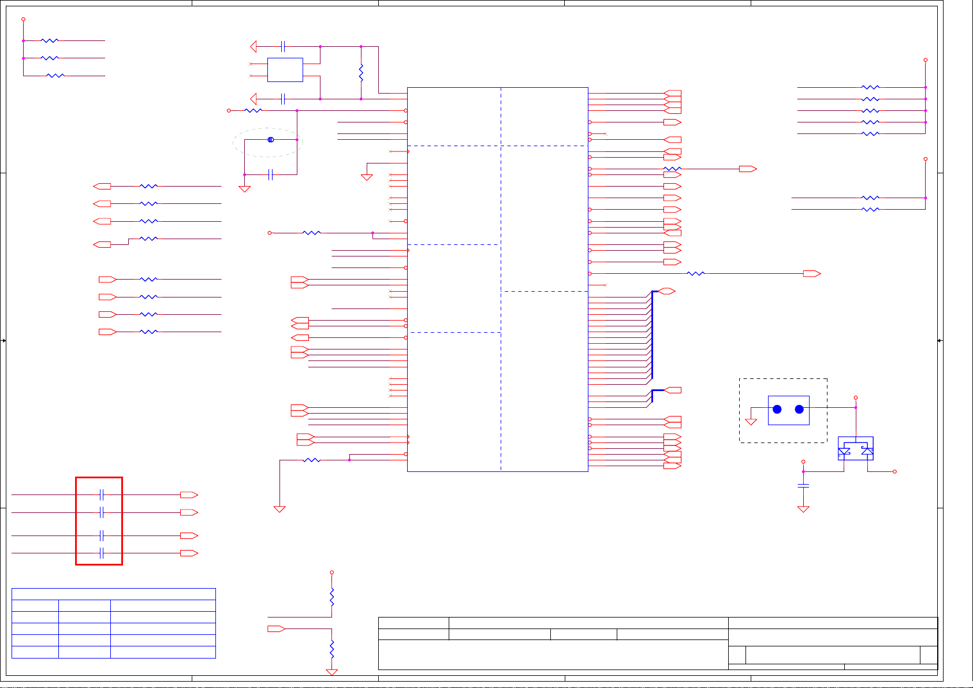Select the longest-wire series resistor right of IC
The height and width of the screenshot is (688, 973).
[696, 274]
